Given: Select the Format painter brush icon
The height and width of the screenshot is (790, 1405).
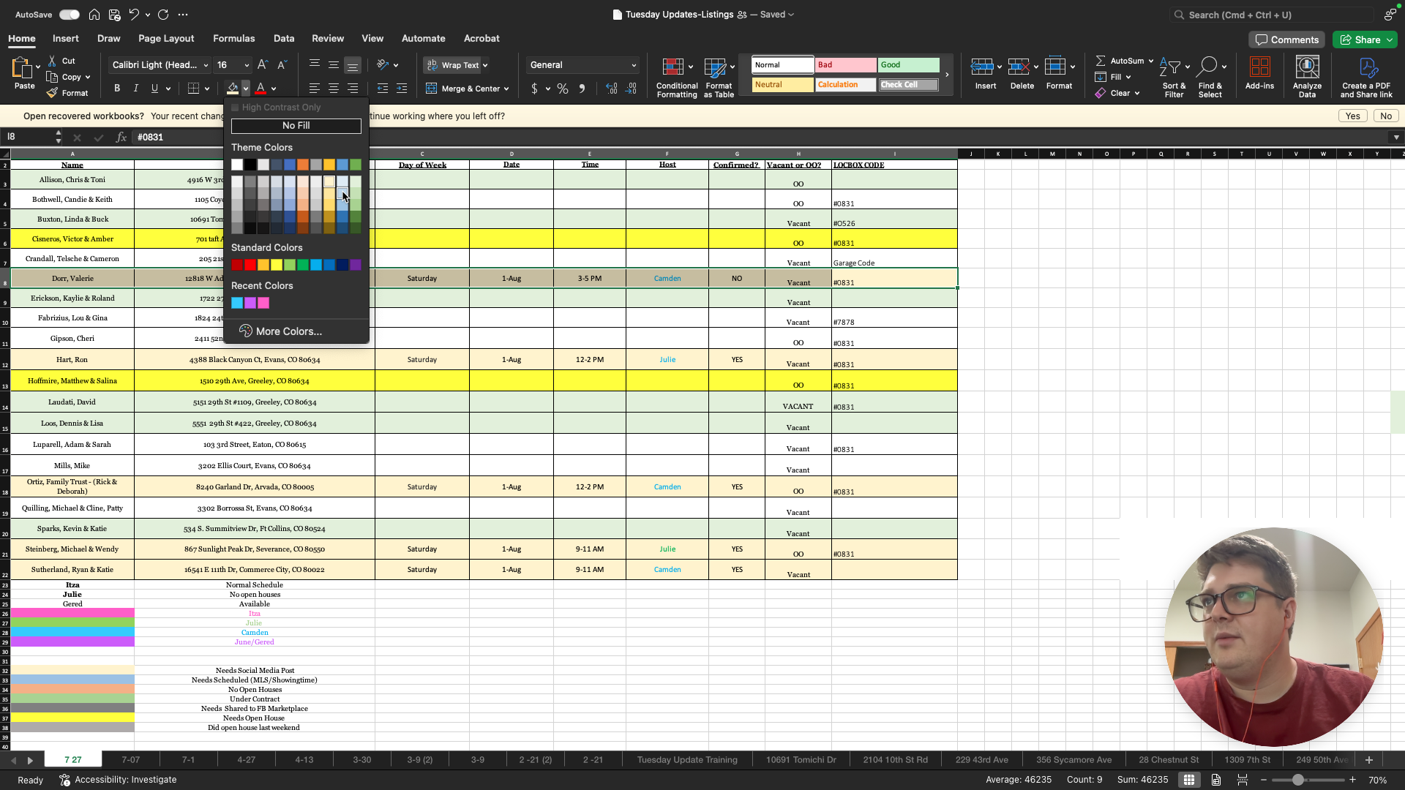Looking at the screenshot, I should [x=53, y=93].
